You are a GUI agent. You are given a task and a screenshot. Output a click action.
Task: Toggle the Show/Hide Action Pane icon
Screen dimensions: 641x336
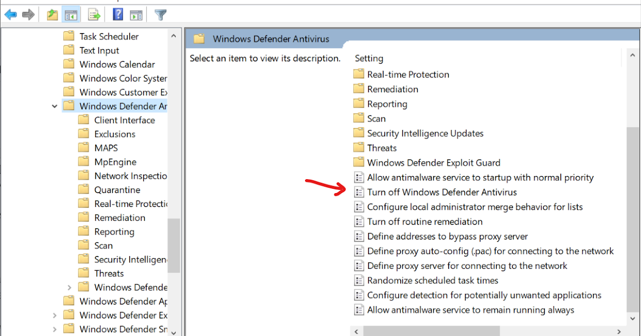pyautogui.click(x=136, y=15)
